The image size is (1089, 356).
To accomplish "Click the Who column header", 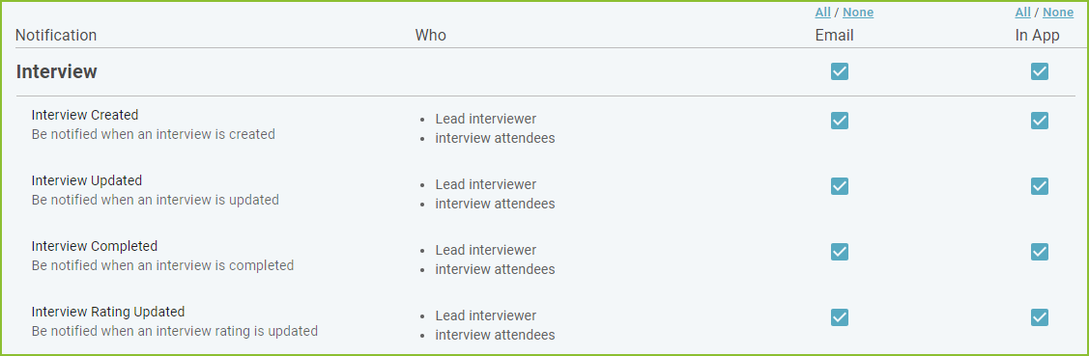I will [x=431, y=35].
